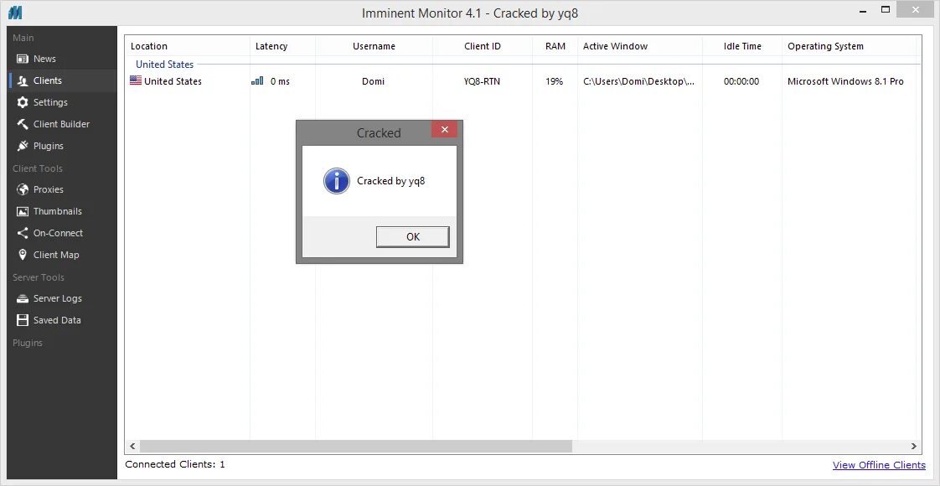Click the scrollbar left arrow
The width and height of the screenshot is (940, 486).
132,447
